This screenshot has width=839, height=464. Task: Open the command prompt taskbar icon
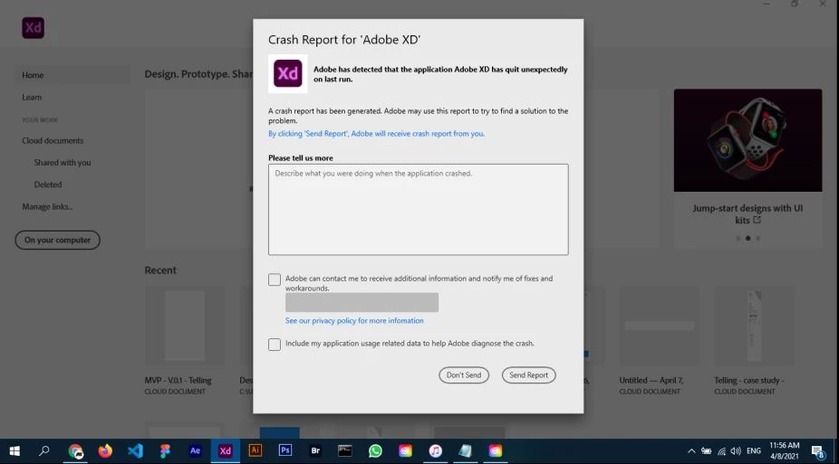pyautogui.click(x=345, y=451)
